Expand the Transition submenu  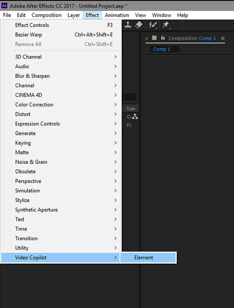(x=61, y=238)
